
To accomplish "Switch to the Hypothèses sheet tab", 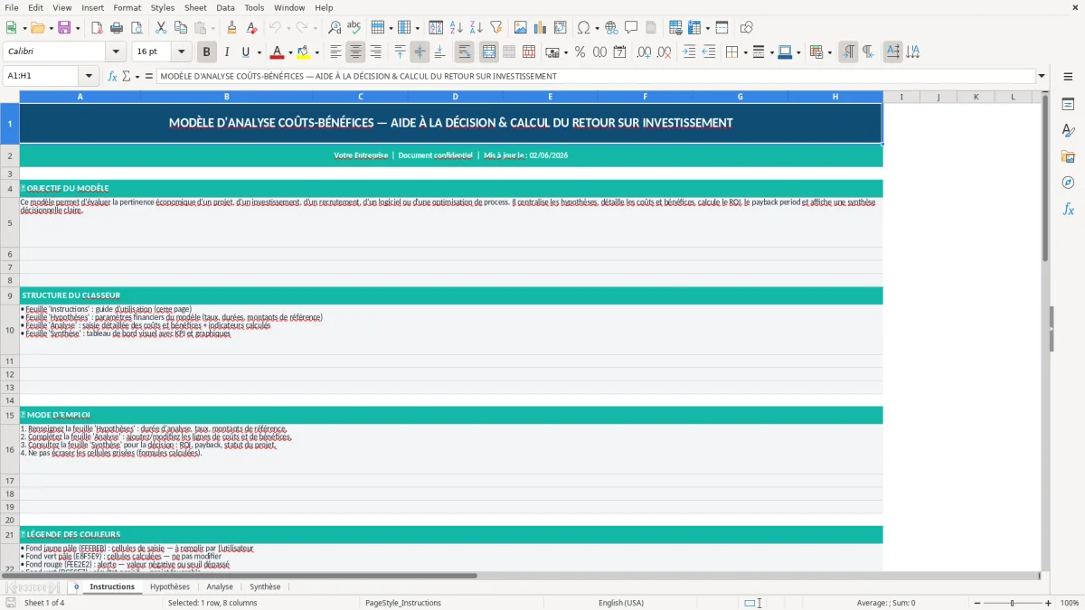I will [x=170, y=587].
